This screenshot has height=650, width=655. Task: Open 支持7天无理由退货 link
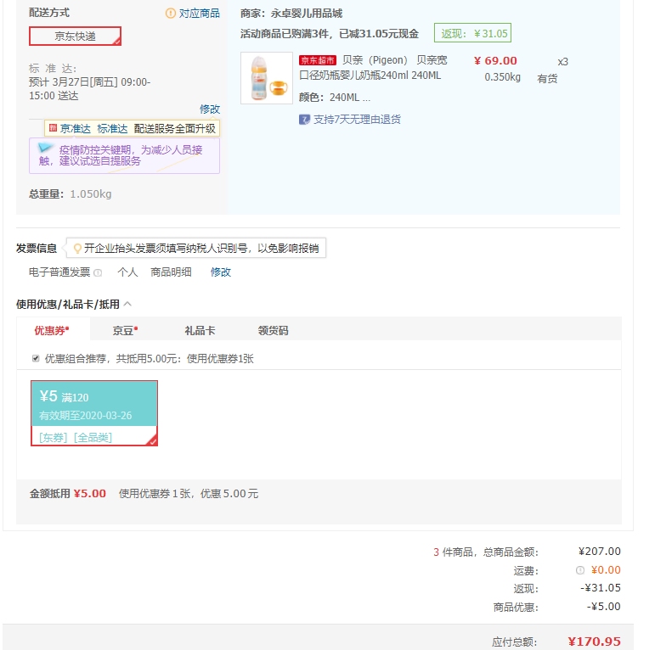coord(357,120)
